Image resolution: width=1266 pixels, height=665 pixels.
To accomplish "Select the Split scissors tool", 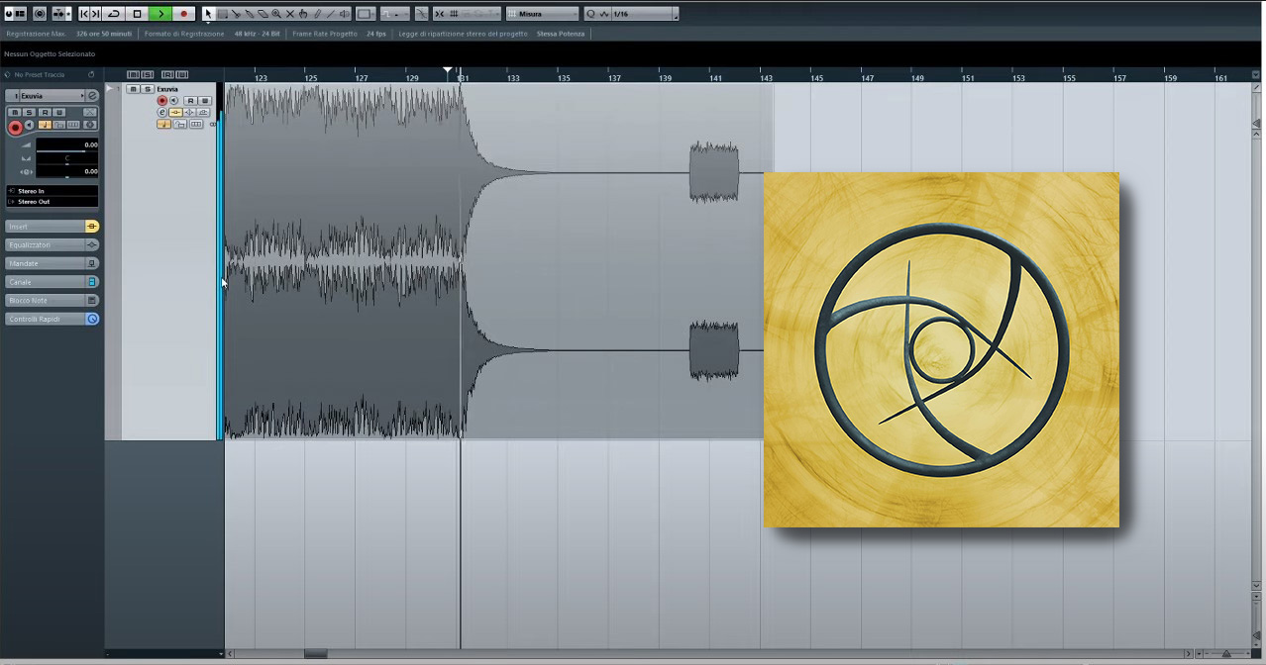I will pyautogui.click(x=235, y=14).
